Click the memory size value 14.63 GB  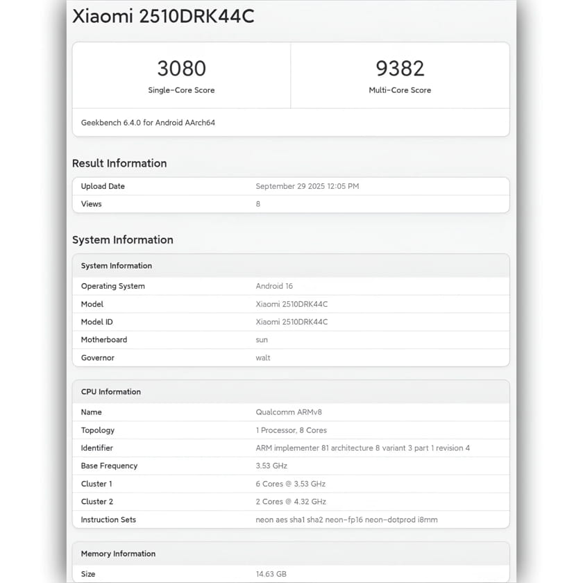[x=271, y=574]
